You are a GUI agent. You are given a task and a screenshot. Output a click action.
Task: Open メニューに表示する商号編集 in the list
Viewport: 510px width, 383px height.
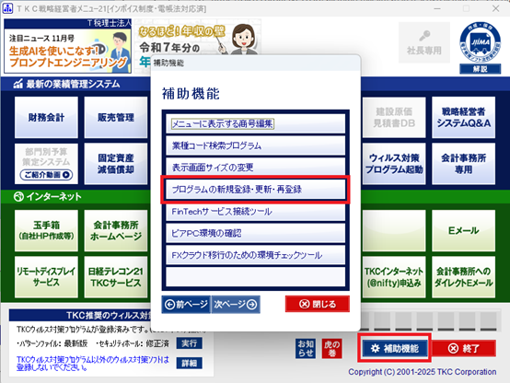[x=255, y=123]
